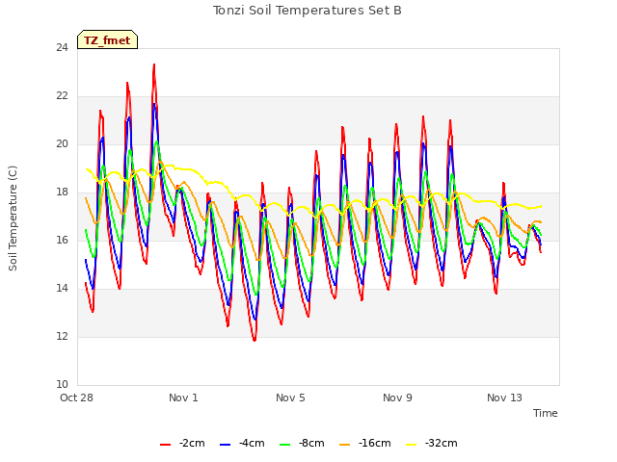Toggle the -8cm legend entry
Viewport: 617px width, 462px height.
tap(302, 444)
